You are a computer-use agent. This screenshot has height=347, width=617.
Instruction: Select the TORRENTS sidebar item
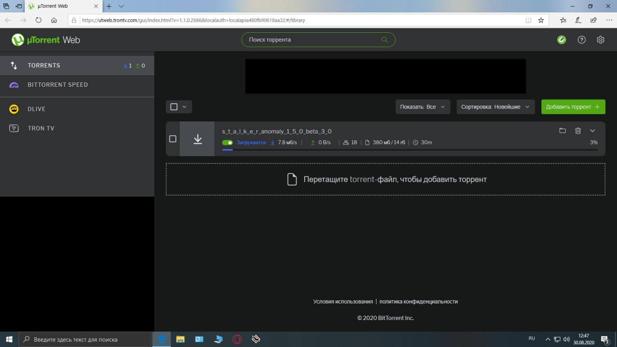click(x=77, y=66)
